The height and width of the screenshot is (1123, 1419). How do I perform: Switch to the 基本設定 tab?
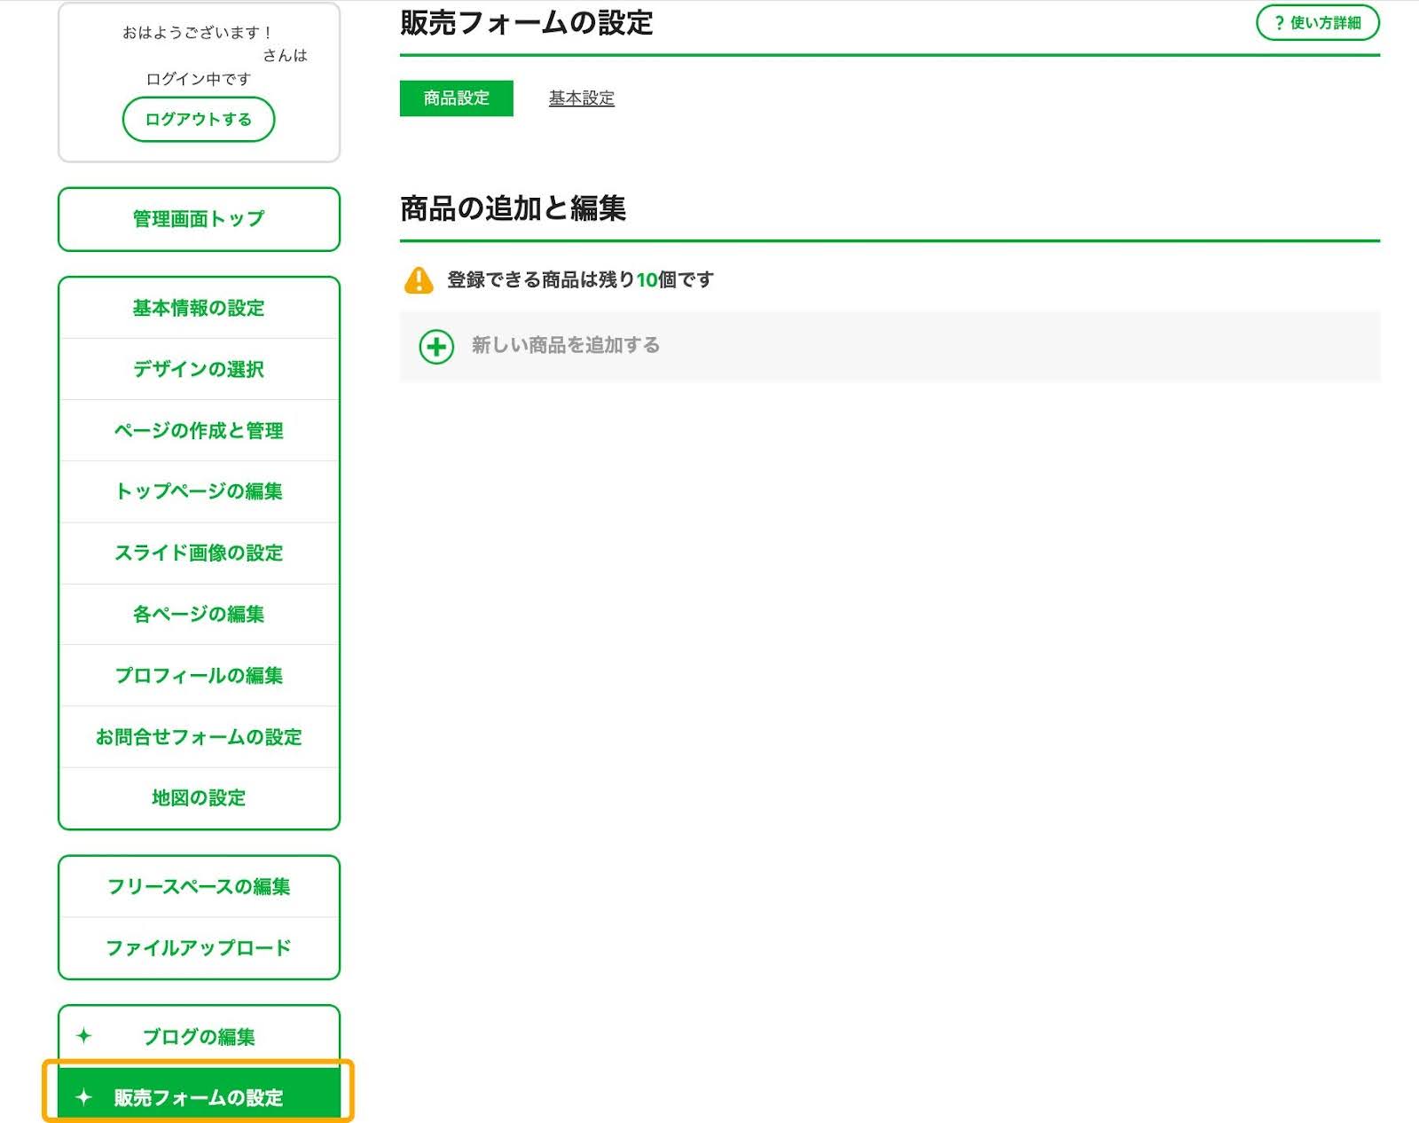coord(582,98)
